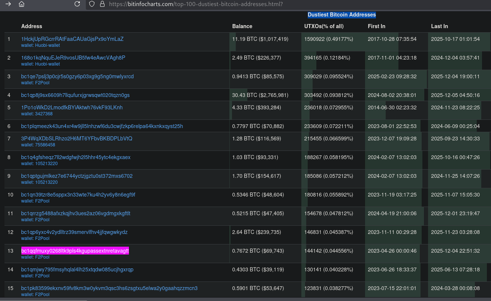The height and width of the screenshot is (301, 491).
Task: Open F2Pool wallet link under rank 15
Action: pos(35,294)
